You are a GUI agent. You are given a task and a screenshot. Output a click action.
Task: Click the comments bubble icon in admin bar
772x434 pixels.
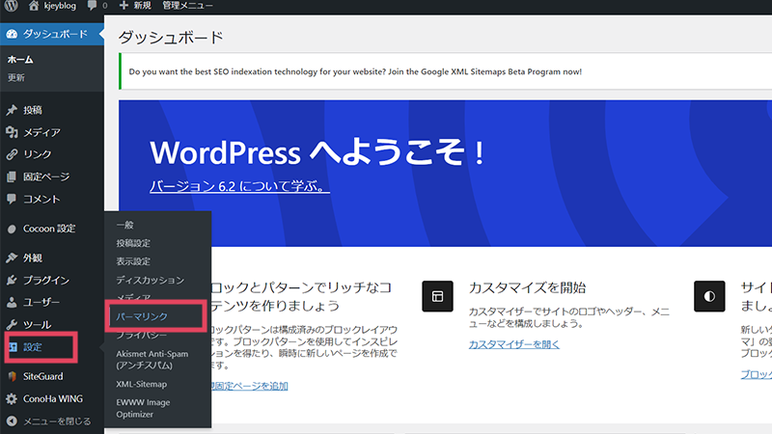coord(92,6)
